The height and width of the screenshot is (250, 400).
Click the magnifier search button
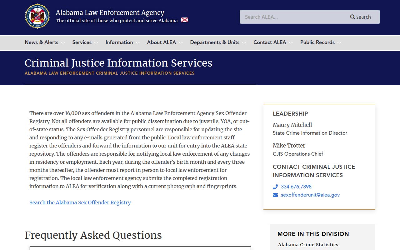(360, 17)
